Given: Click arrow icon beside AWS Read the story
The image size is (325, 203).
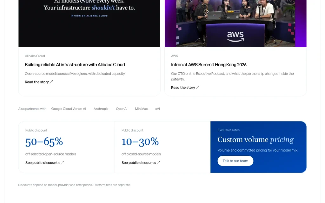Looking at the screenshot, I should coord(197,88).
